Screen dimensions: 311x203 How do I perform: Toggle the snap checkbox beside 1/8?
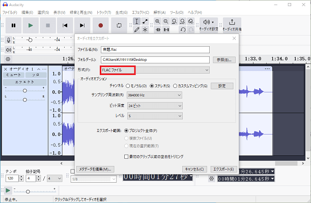(73, 171)
